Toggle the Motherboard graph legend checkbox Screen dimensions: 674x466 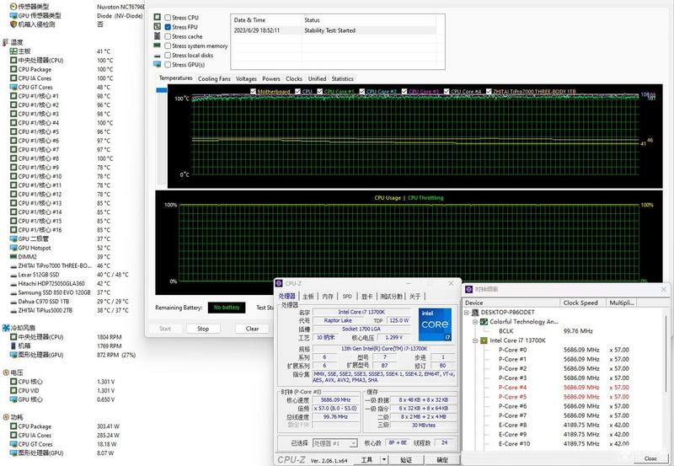point(254,92)
